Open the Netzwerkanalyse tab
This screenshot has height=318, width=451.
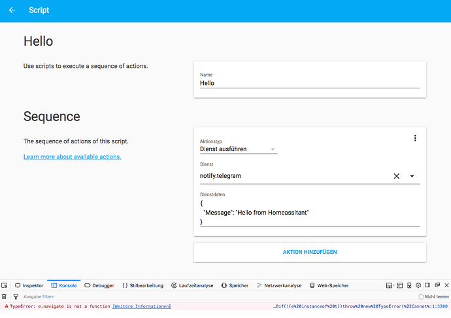(x=279, y=286)
